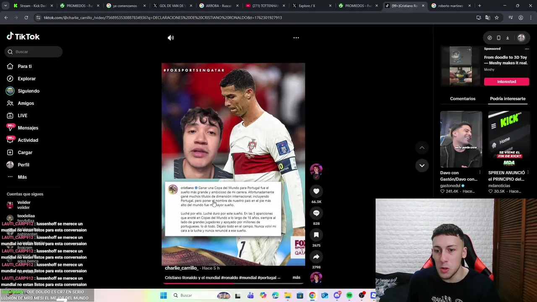Open File Explorer from the taskbar
The height and width of the screenshot is (302, 537).
(287, 295)
